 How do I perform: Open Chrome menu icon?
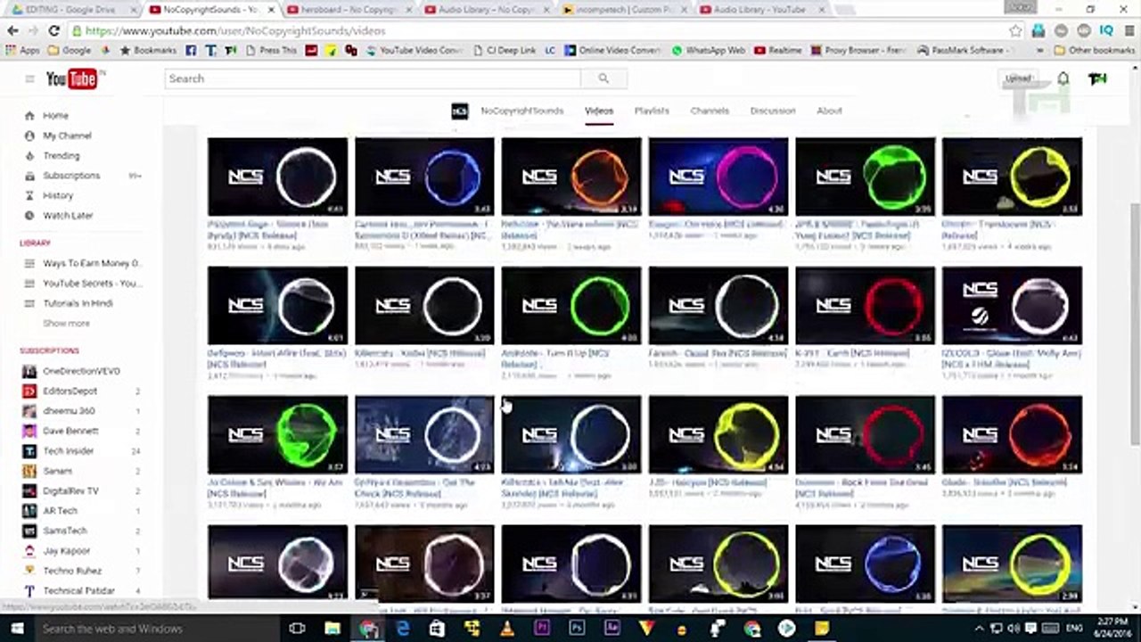point(1128,30)
